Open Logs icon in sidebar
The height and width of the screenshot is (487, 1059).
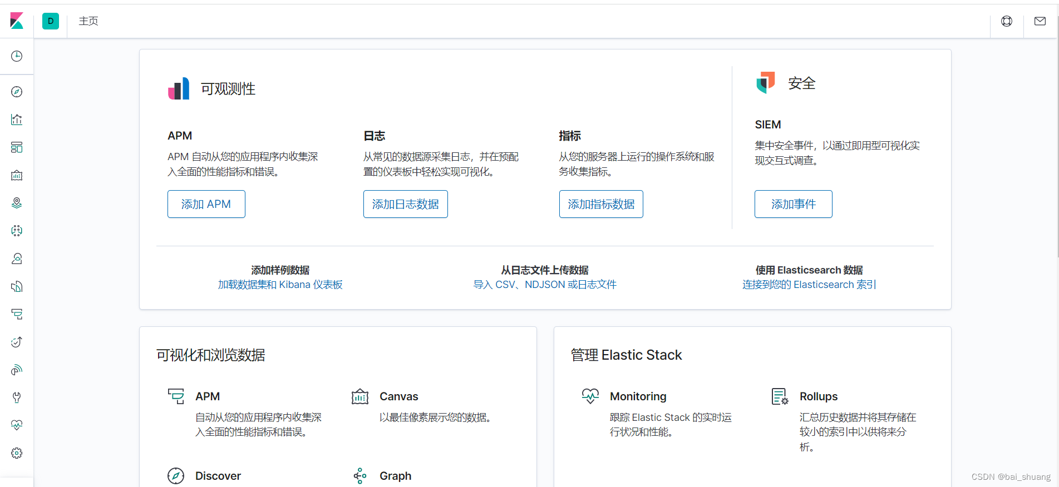(17, 286)
